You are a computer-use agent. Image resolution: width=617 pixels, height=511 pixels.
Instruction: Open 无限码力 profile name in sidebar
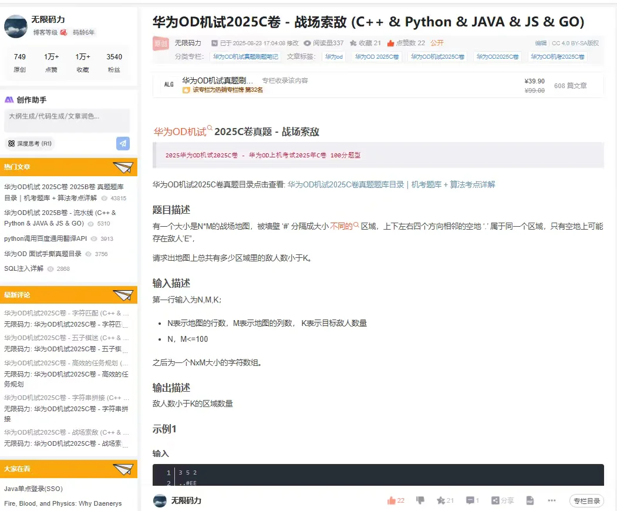pyautogui.click(x=48, y=19)
